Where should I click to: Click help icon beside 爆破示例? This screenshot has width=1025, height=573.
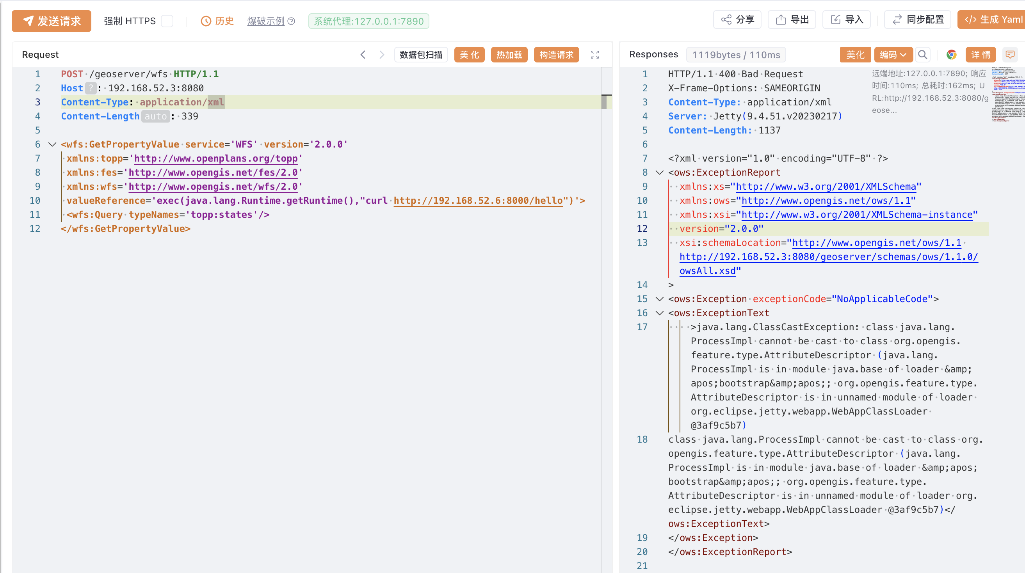tap(291, 21)
